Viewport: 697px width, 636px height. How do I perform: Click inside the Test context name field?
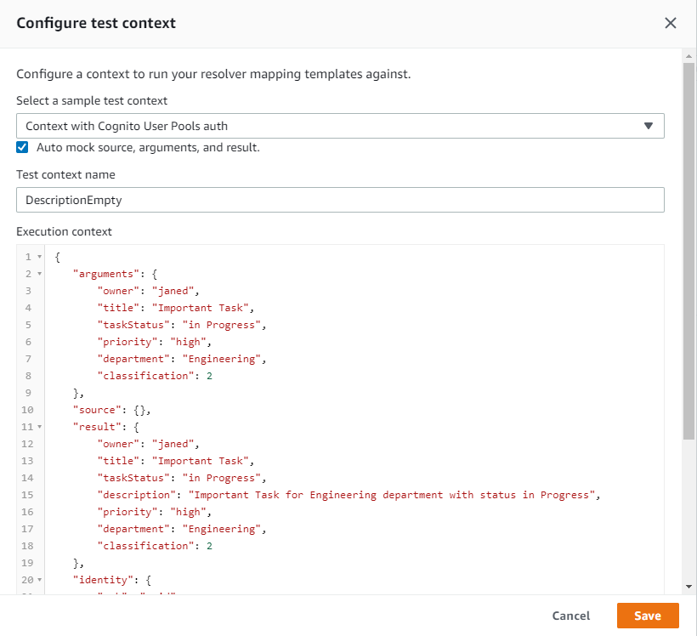[x=340, y=200]
